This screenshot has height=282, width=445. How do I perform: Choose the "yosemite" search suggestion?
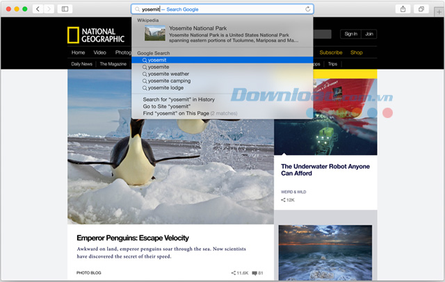pyautogui.click(x=222, y=67)
